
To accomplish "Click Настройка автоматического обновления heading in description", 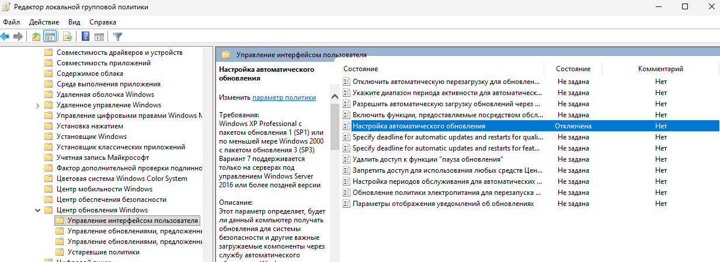I will (266, 74).
